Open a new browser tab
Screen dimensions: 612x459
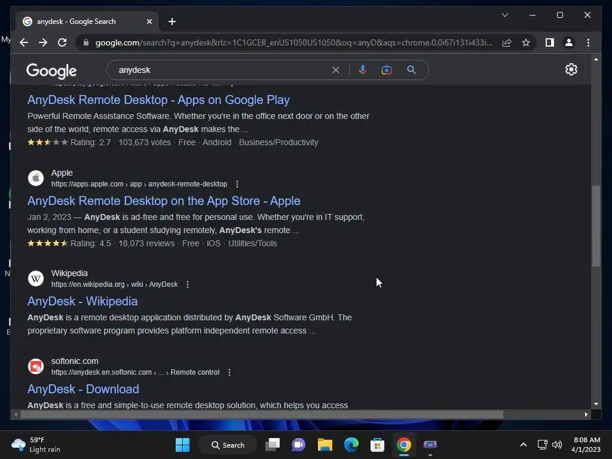[x=172, y=22]
